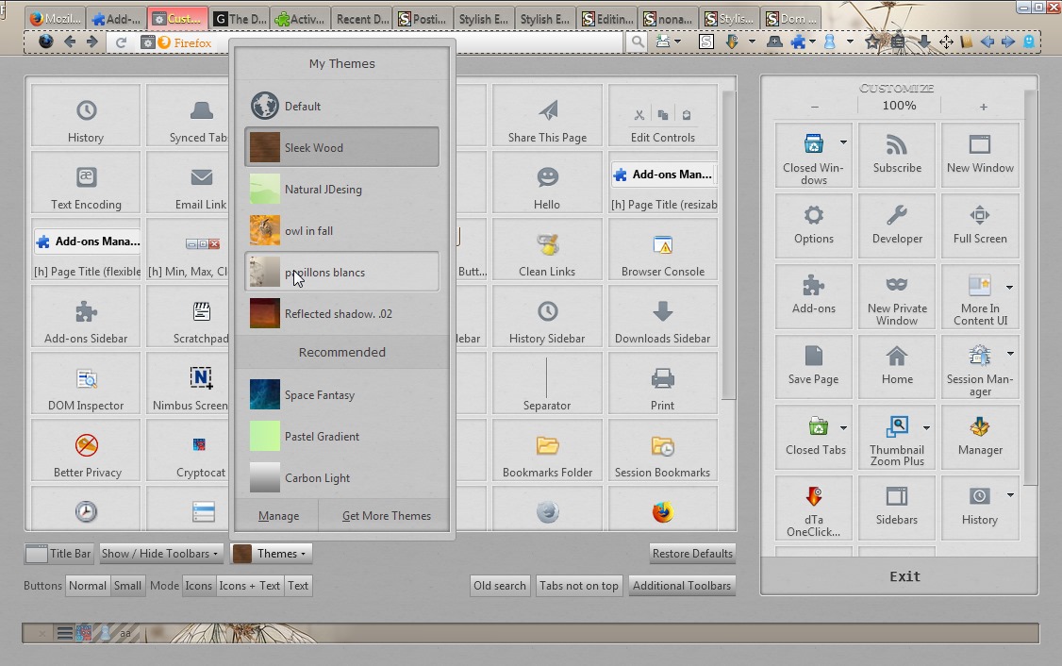Toggle the Title Bar option
Viewport: 1062px width, 666px height.
(x=58, y=553)
